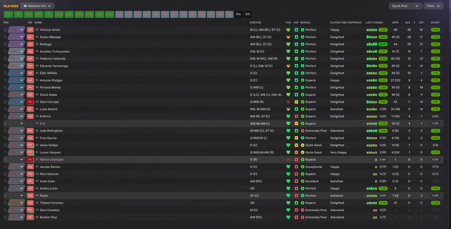Tick the selection checkbox for Brahim Díaz
This screenshot has width=451, height=229.
pyautogui.click(x=5, y=217)
